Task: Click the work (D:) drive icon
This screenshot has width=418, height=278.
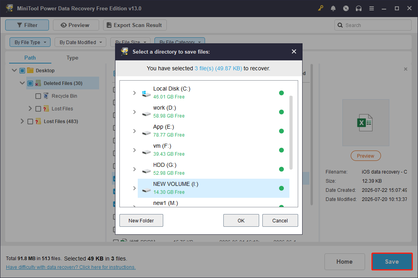Action: [x=146, y=114]
